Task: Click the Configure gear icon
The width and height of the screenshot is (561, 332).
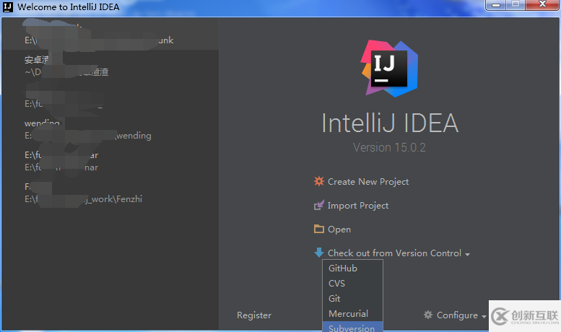Action: [428, 315]
